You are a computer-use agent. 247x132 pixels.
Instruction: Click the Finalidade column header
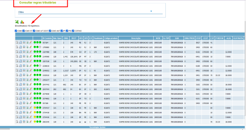coord(98,38)
